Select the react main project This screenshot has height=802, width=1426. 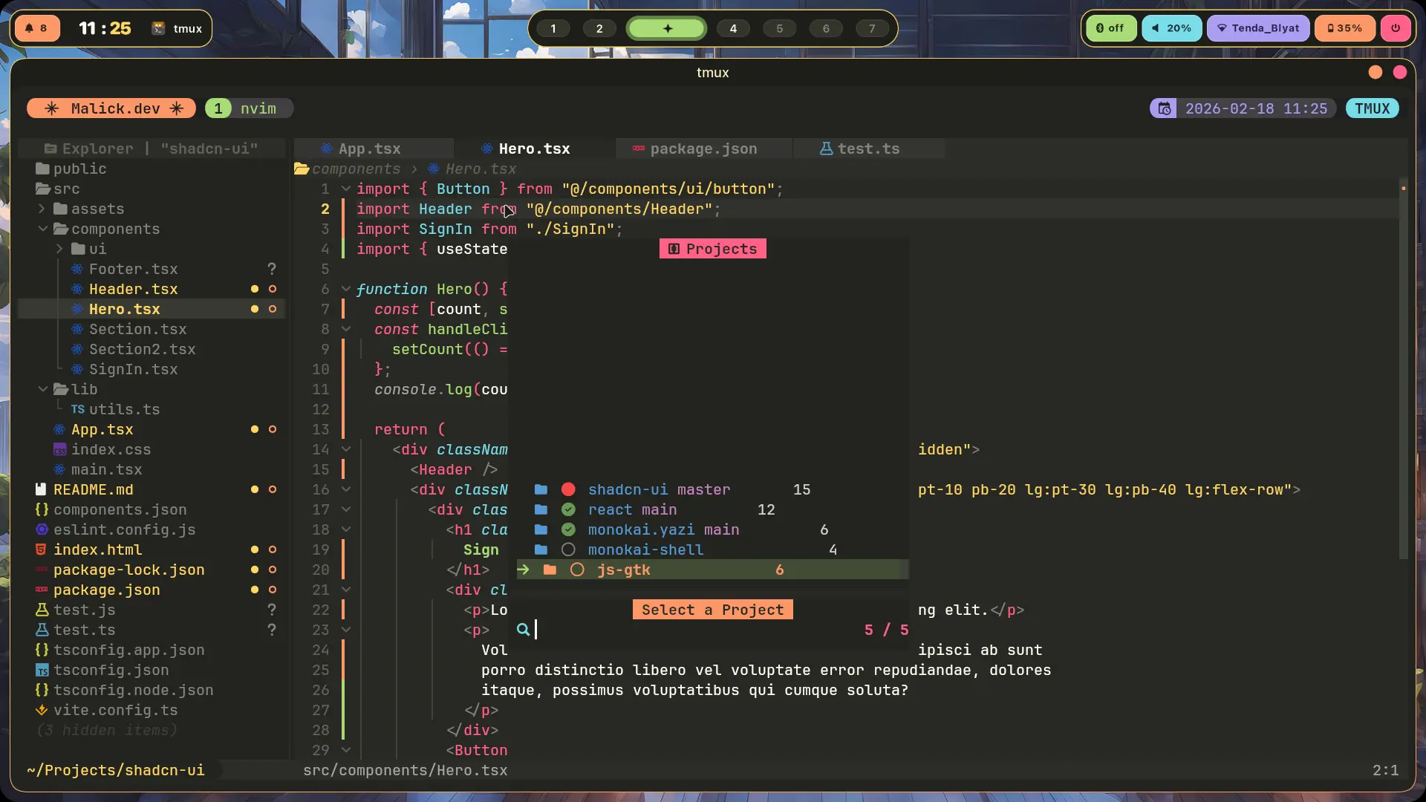pyautogui.click(x=712, y=509)
